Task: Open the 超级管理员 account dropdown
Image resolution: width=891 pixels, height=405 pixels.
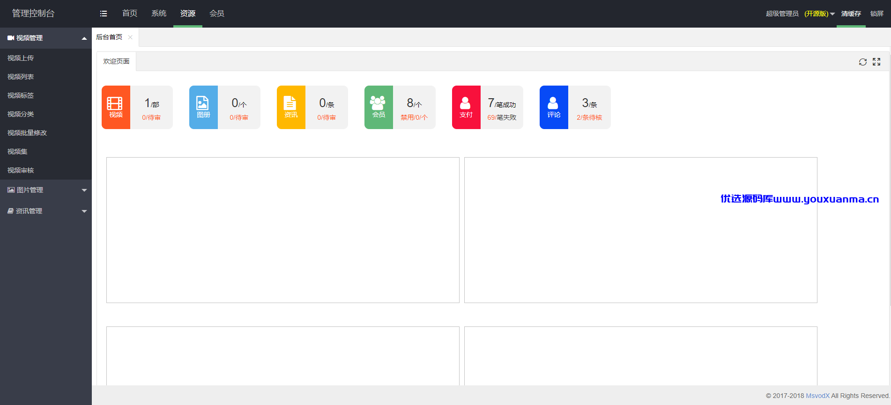Action: 800,14
